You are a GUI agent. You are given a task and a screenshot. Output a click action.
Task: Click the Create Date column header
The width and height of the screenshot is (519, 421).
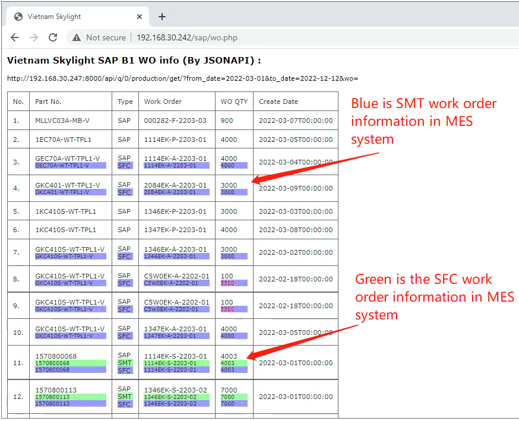(279, 102)
